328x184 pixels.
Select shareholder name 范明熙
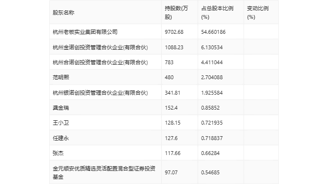(61, 77)
